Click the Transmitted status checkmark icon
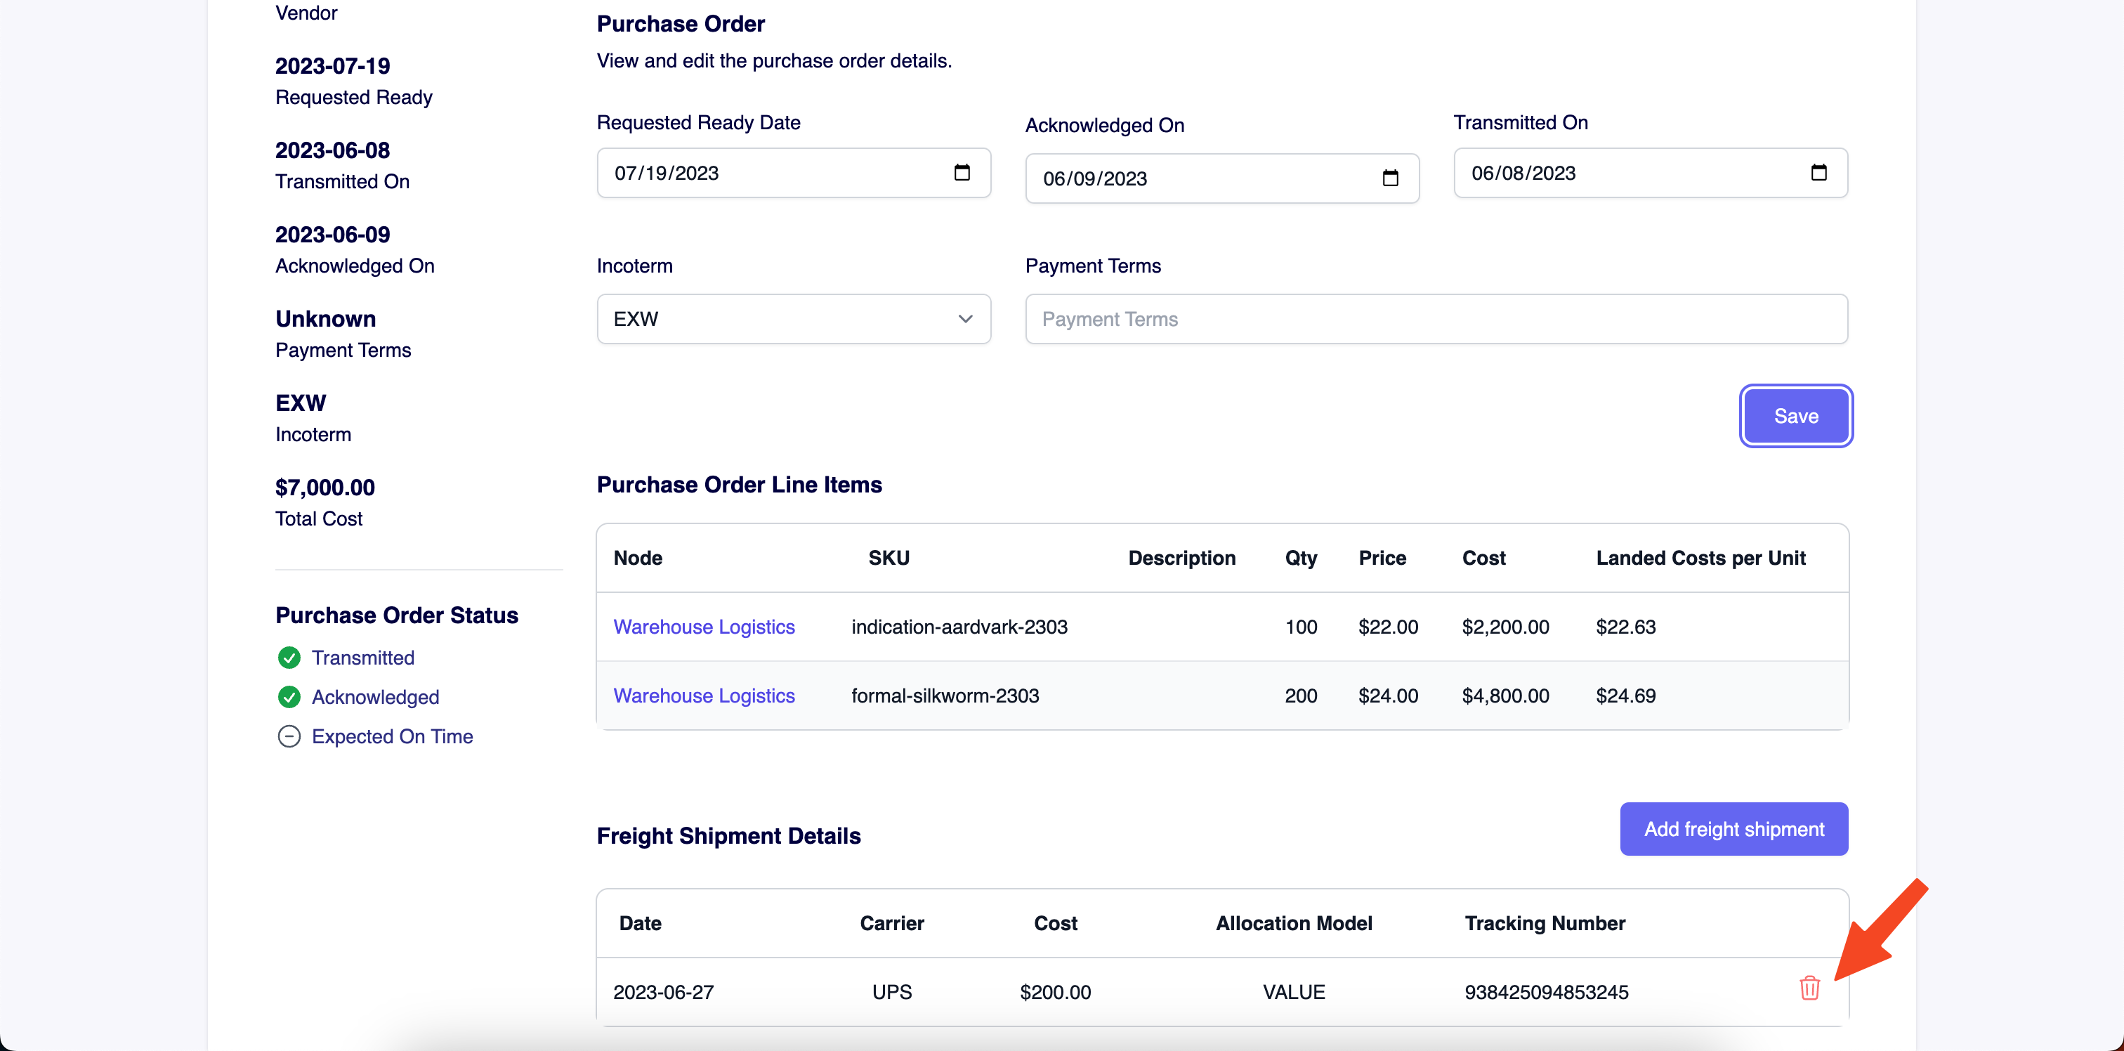This screenshot has width=2124, height=1051. pyautogui.click(x=289, y=658)
